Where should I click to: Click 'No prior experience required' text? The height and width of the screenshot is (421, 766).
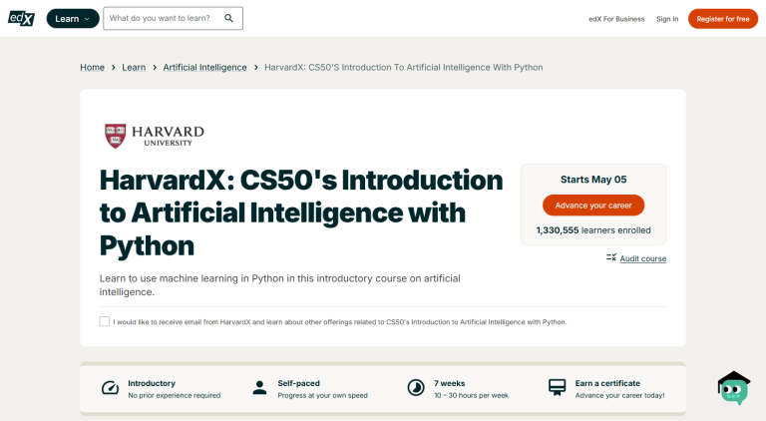[x=174, y=395]
